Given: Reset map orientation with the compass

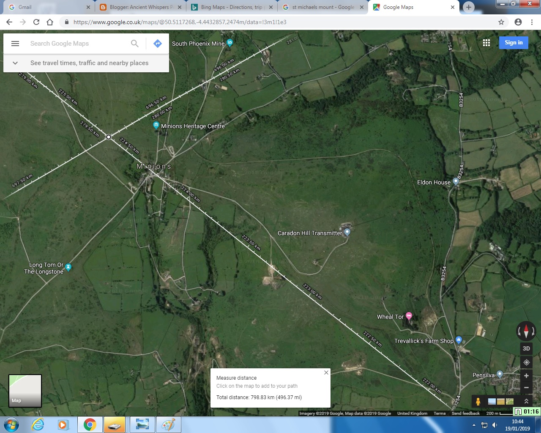Looking at the screenshot, I should pyautogui.click(x=526, y=332).
